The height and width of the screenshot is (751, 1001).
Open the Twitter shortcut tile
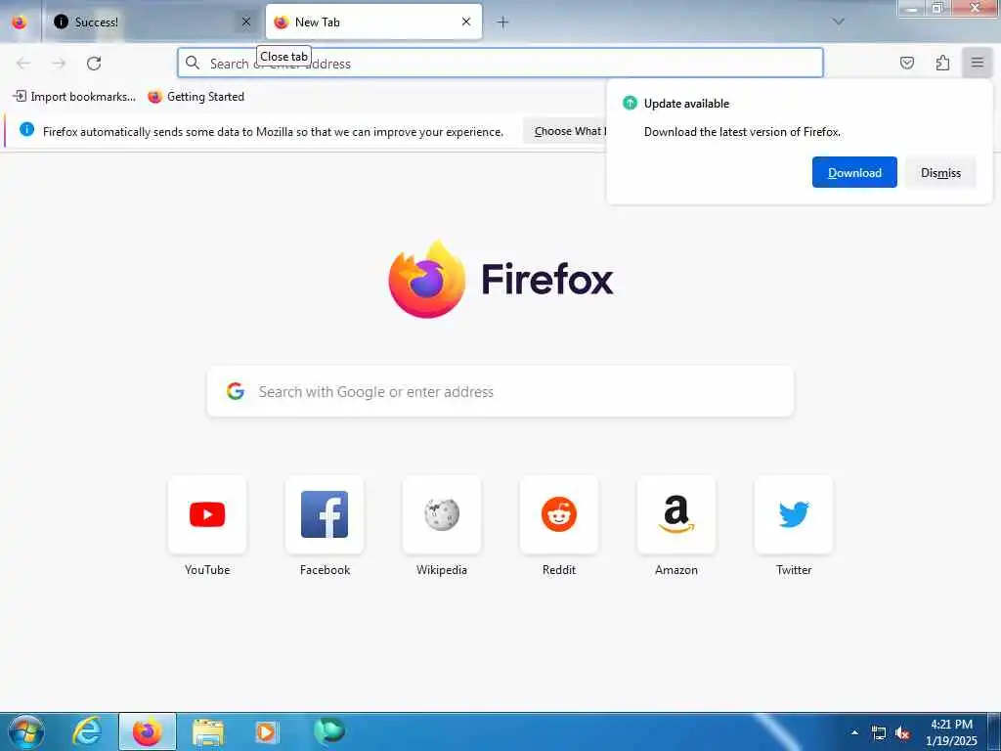click(794, 514)
